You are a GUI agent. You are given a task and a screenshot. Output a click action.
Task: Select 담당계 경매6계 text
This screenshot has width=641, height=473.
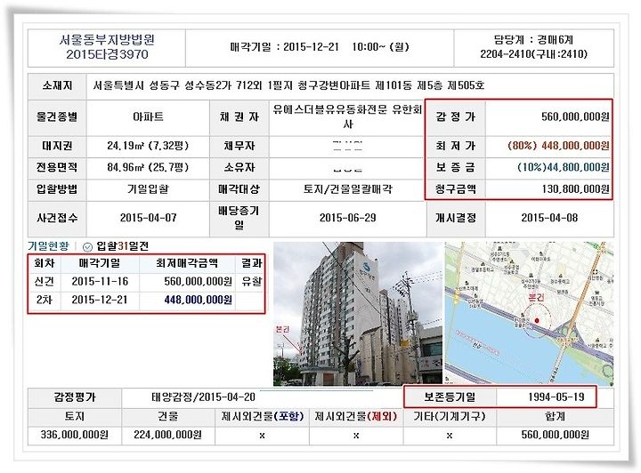(533, 40)
